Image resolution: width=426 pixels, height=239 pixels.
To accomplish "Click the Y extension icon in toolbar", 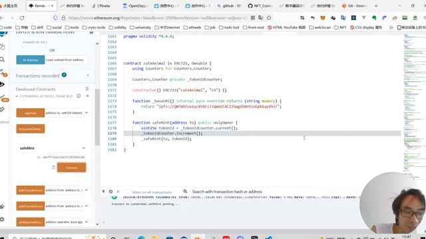I will point(364,18).
